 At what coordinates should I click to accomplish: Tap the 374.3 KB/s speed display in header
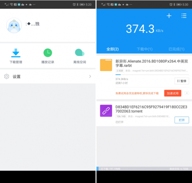coord(144,29)
